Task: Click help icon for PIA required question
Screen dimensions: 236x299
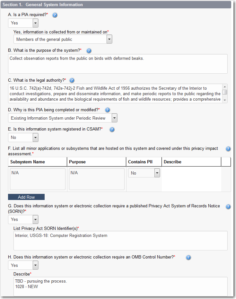Action: (x=55, y=15)
